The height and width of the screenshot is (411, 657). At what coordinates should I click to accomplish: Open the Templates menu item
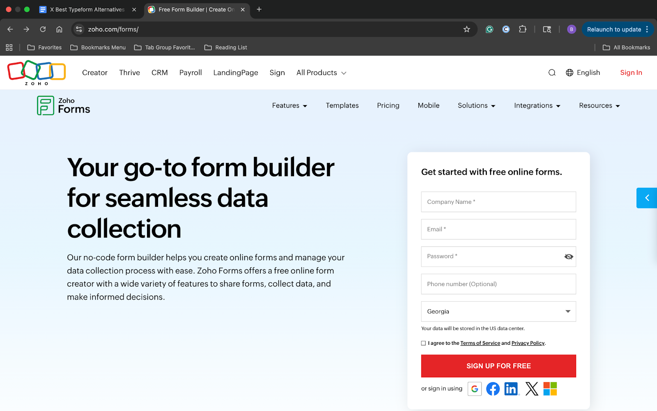[342, 106]
